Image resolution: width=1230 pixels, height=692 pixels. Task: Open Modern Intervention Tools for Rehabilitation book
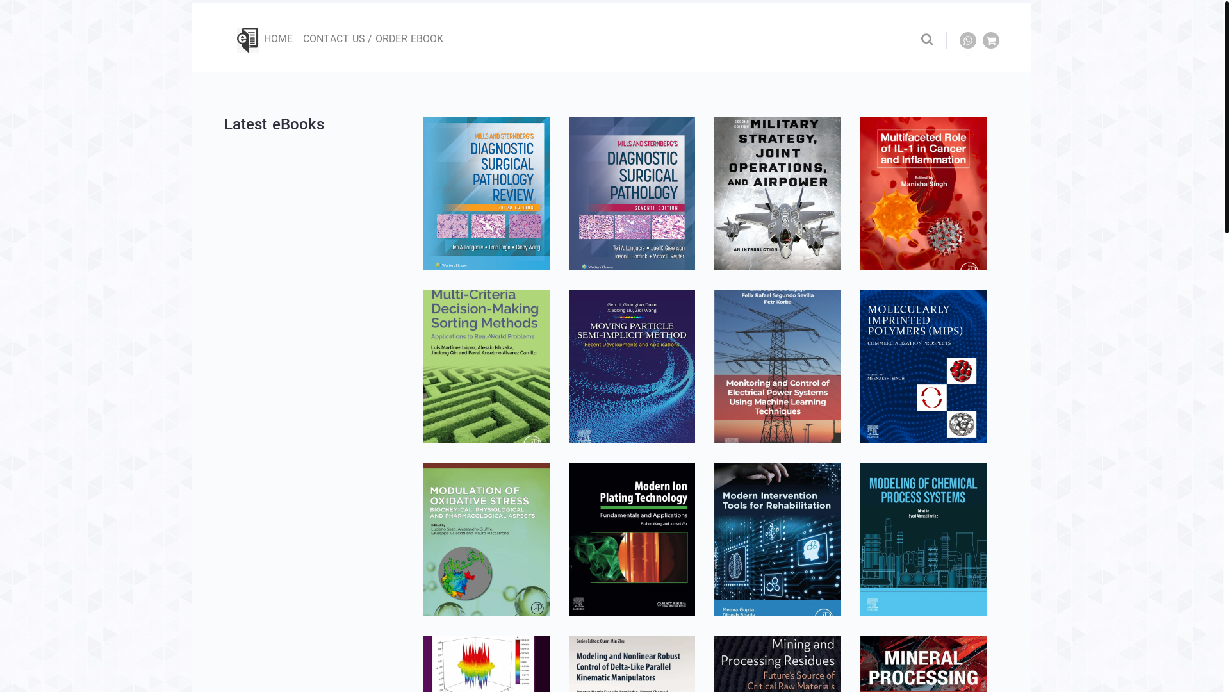(x=777, y=540)
